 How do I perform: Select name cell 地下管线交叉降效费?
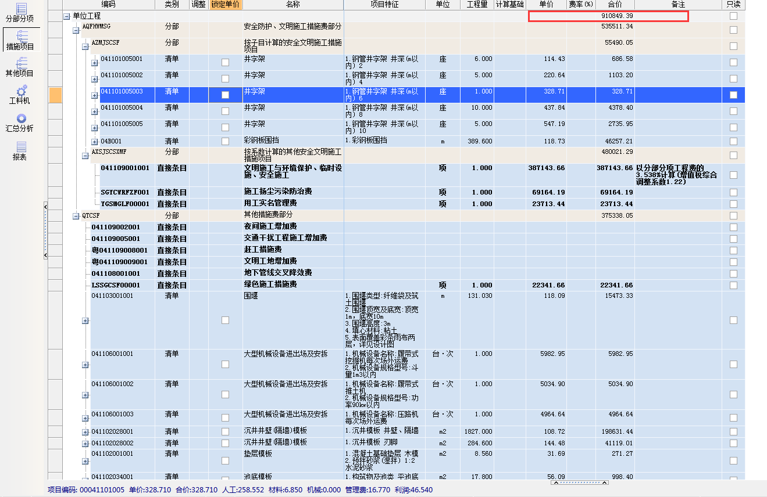(x=278, y=273)
